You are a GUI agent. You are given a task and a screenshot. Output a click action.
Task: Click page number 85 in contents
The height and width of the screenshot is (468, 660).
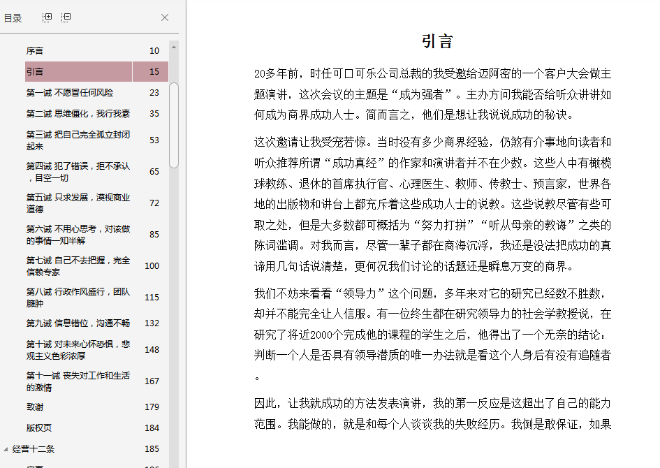tap(154, 235)
